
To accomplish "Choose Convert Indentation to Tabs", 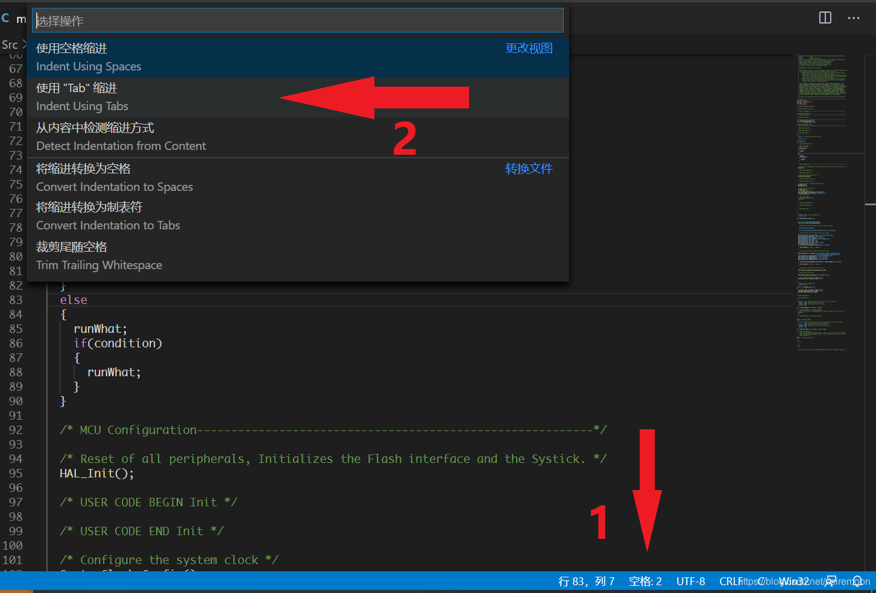I will point(298,216).
